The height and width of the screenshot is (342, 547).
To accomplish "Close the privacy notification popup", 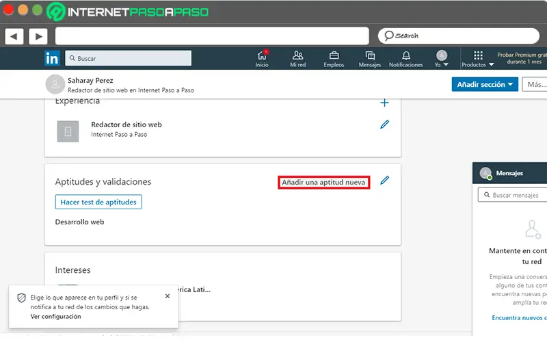I will pos(168,296).
